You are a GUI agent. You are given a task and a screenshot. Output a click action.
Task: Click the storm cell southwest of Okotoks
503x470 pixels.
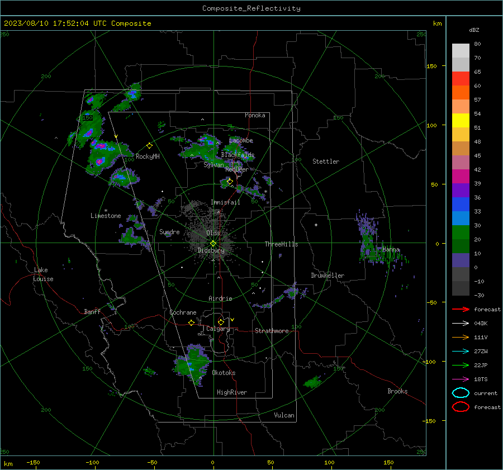point(192,364)
